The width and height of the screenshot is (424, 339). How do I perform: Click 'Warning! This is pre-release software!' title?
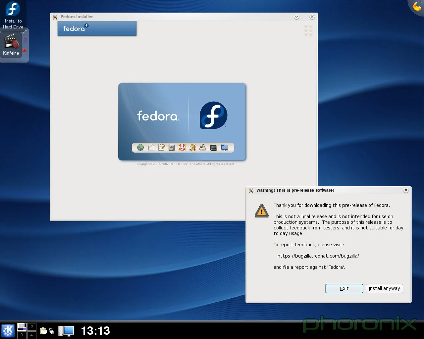[x=295, y=190]
